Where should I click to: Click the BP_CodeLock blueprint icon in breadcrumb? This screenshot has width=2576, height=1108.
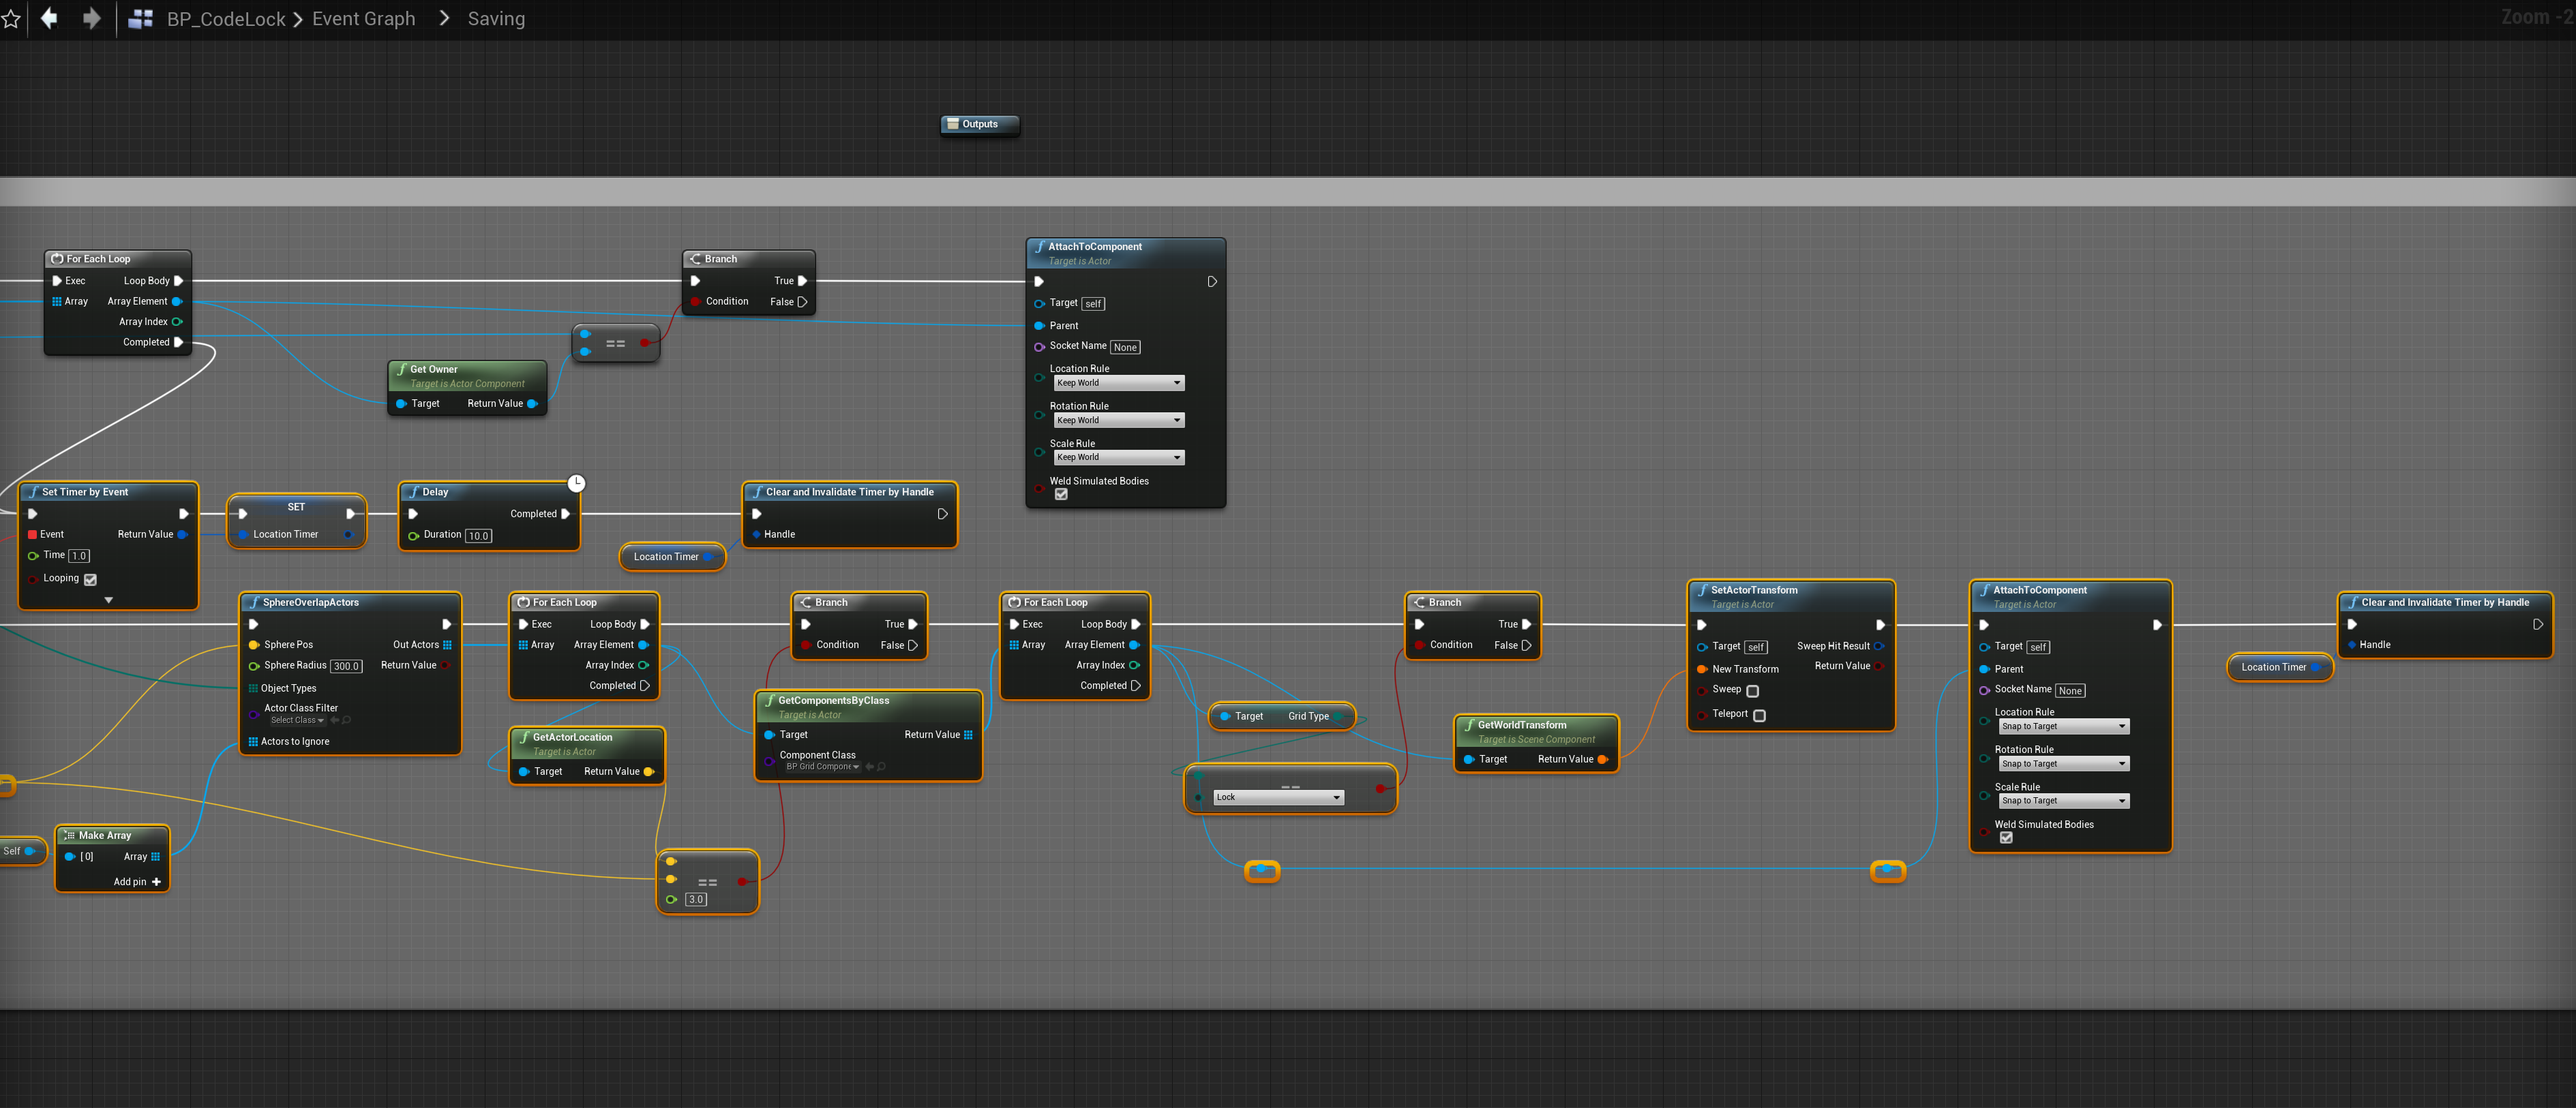click(141, 19)
